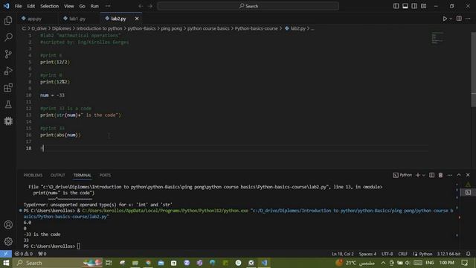This screenshot has width=476, height=268.
Task: Open the Customize Layout icon
Action: pyautogui.click(x=423, y=6)
